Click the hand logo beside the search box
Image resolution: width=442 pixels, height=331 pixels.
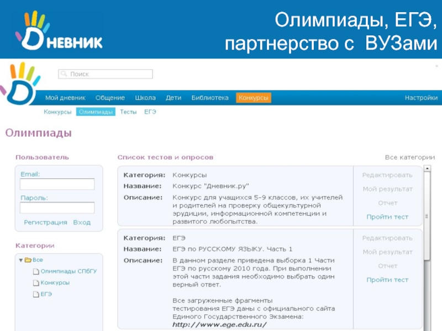tap(20, 84)
